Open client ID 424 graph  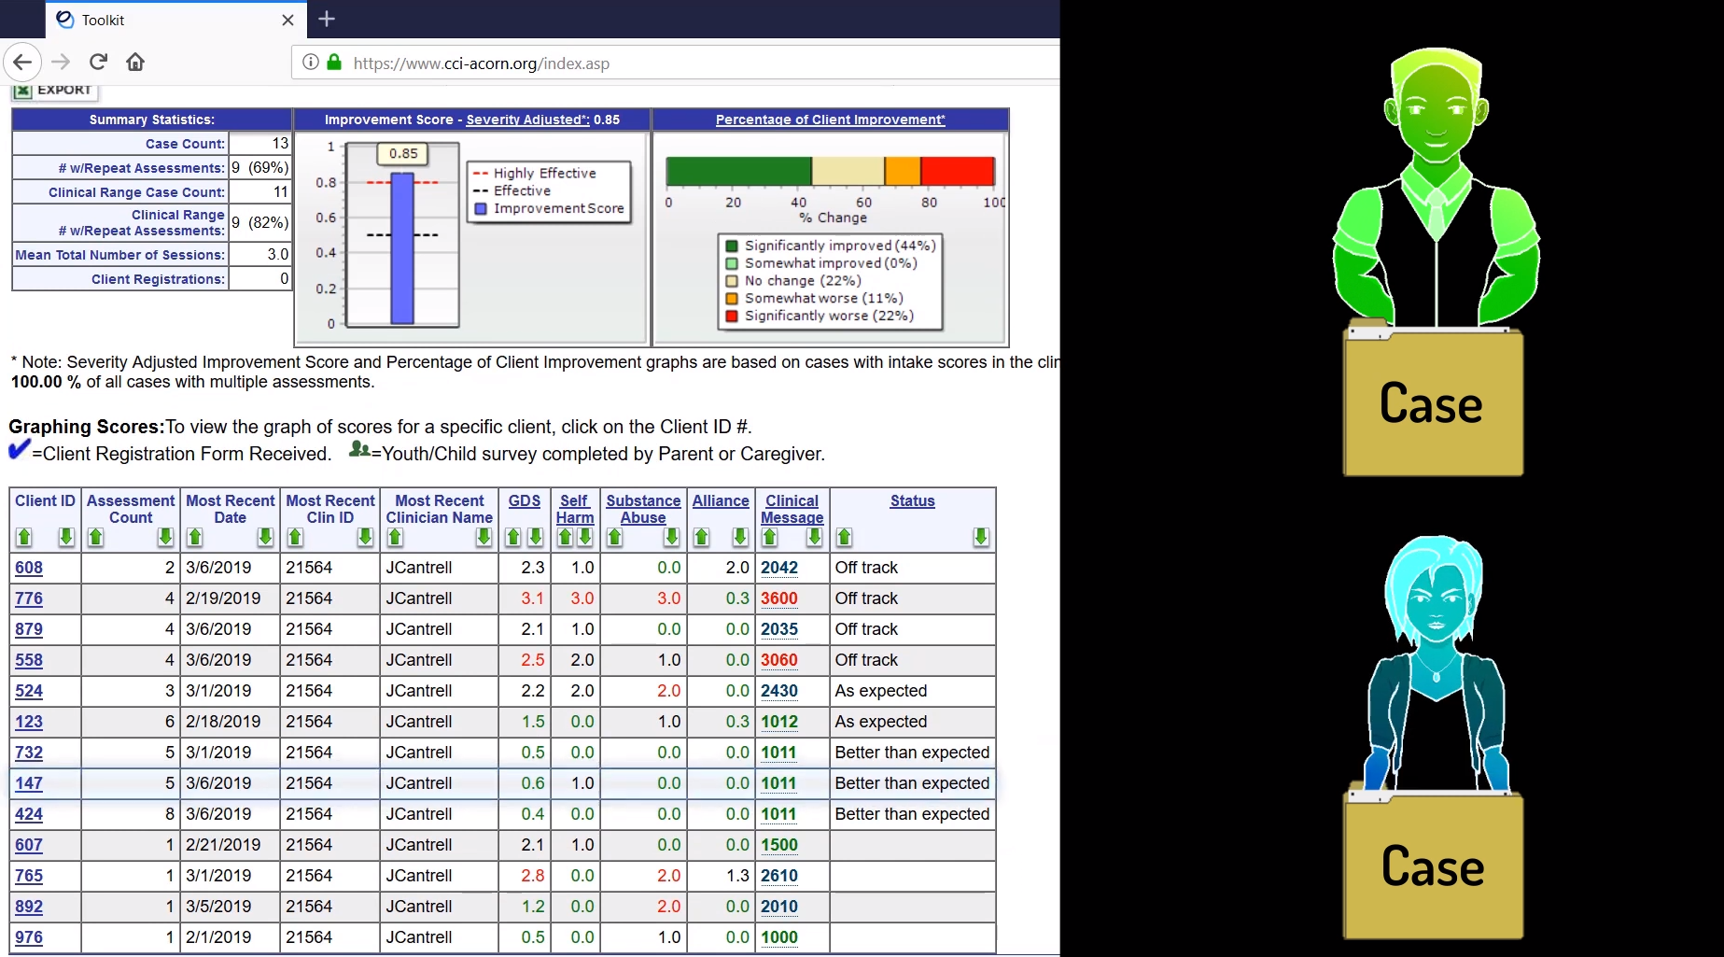coord(29,814)
